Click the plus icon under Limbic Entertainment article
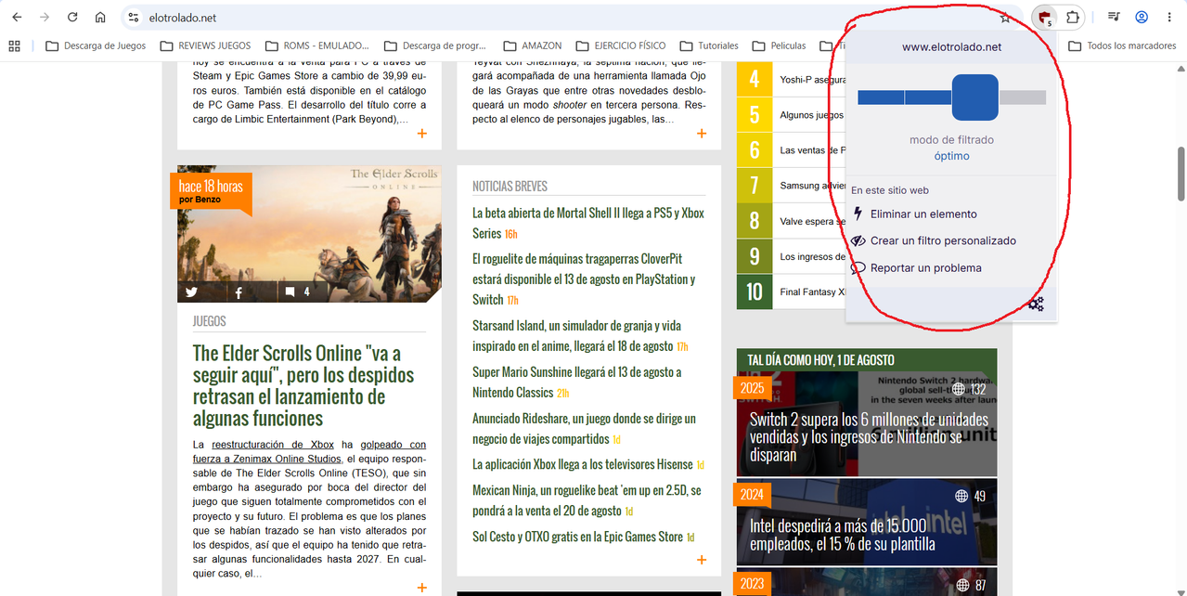 (x=422, y=134)
